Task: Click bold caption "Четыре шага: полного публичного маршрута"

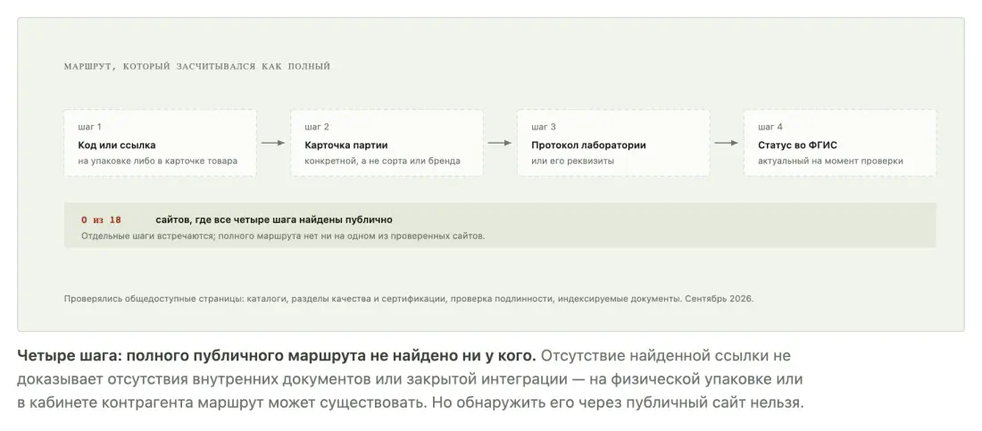Action: [277, 356]
